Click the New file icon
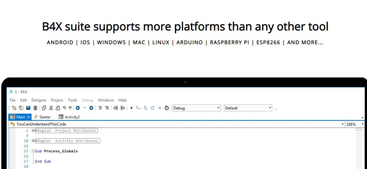This screenshot has width=367, height=169. 14,108
